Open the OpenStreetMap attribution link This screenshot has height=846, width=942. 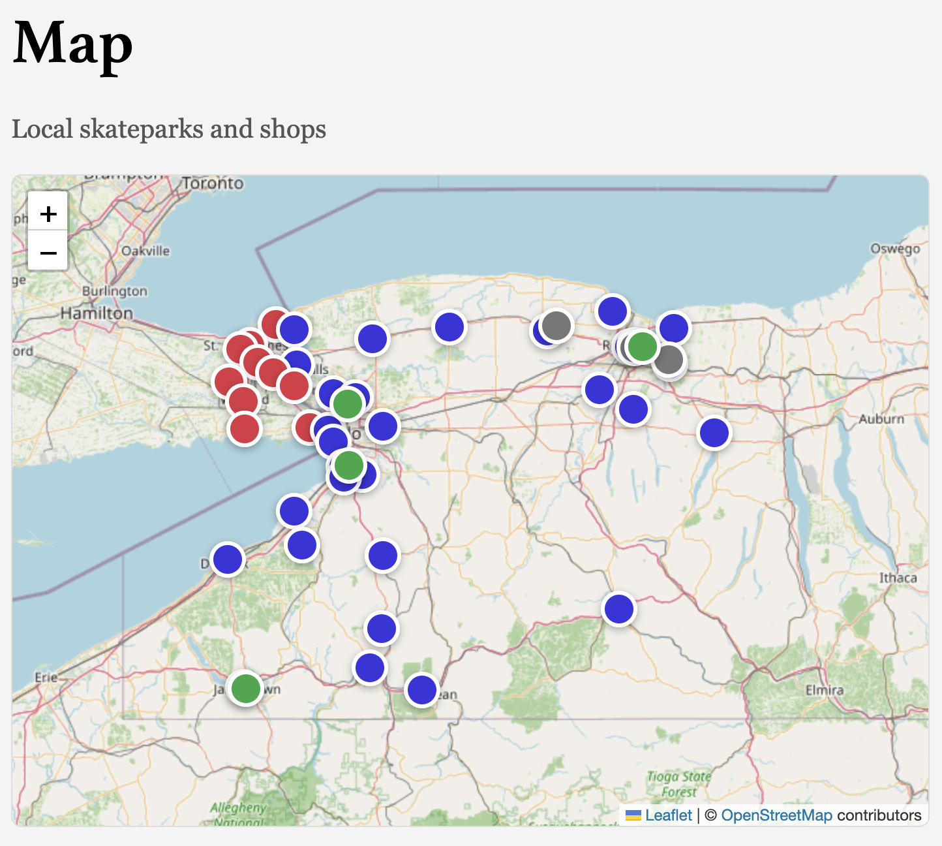(776, 815)
